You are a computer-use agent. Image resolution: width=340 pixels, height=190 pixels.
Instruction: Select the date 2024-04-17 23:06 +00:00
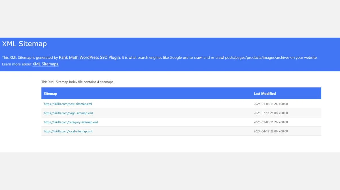271,131
